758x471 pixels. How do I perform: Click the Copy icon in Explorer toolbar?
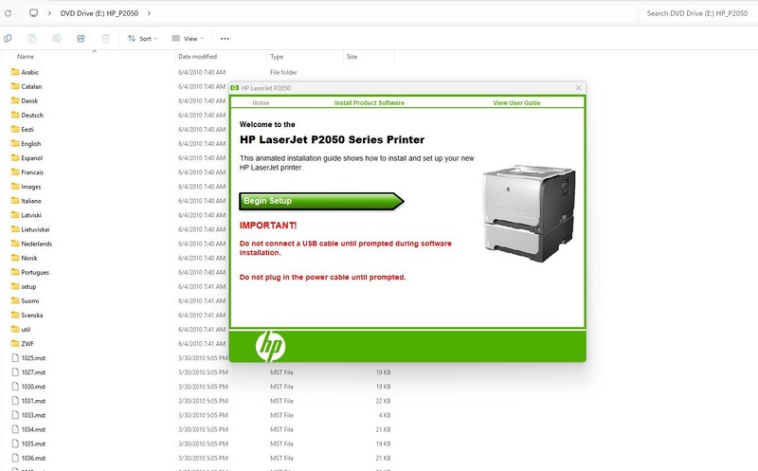(x=8, y=38)
